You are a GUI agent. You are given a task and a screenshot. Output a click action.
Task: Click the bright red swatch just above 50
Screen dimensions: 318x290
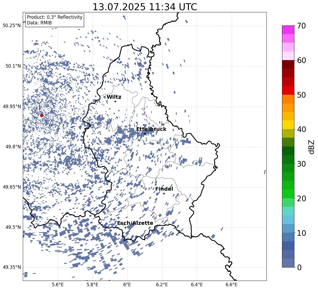pos(288,90)
